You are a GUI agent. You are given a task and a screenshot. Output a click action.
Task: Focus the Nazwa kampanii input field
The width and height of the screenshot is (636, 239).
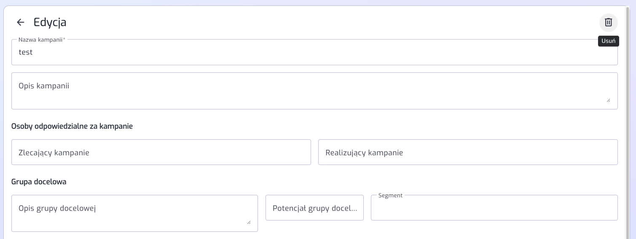[314, 53]
